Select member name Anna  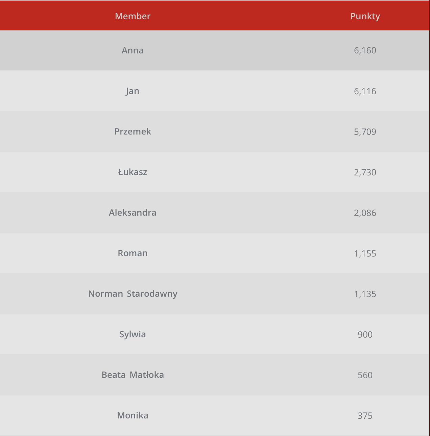tap(133, 50)
